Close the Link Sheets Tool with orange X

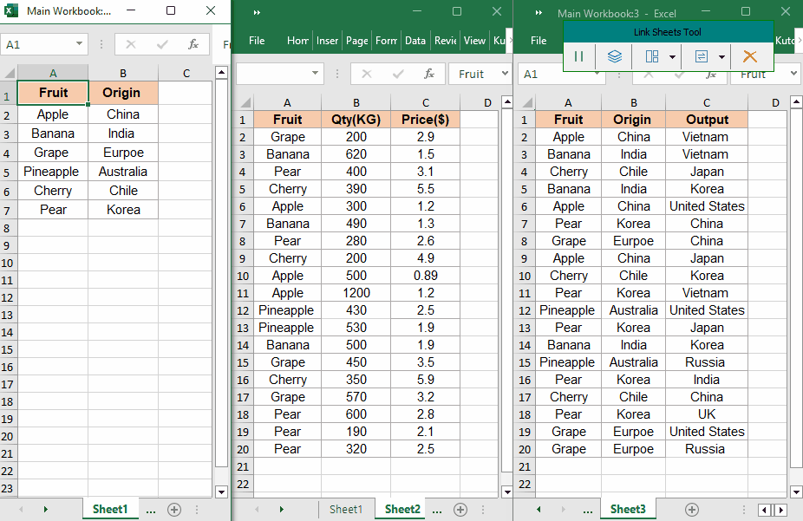[750, 56]
